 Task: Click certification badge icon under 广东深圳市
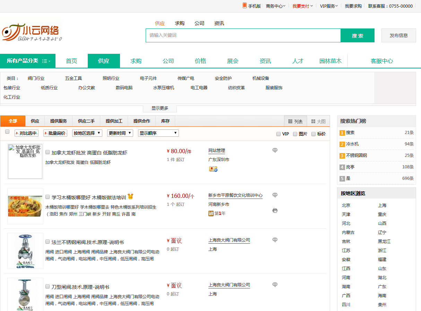click(x=213, y=169)
